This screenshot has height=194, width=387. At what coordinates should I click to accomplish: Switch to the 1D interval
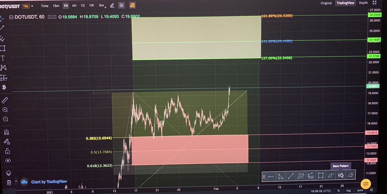[x=83, y=5]
